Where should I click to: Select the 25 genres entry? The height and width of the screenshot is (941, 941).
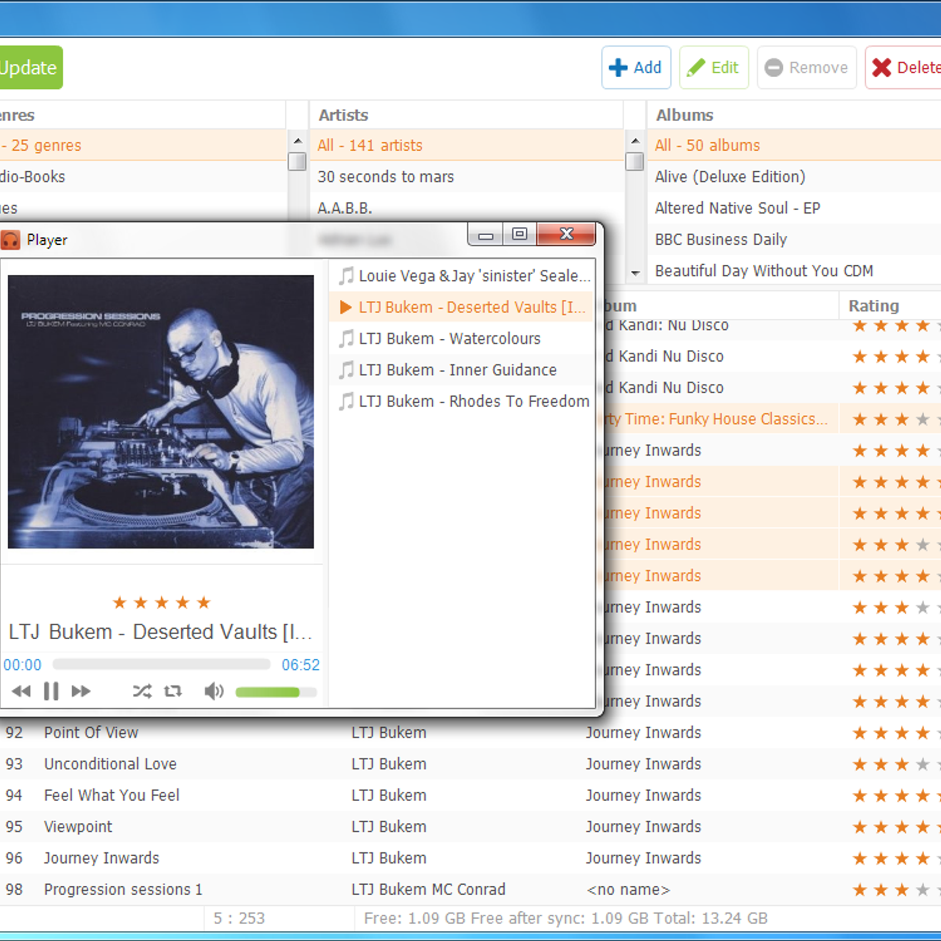click(142, 145)
